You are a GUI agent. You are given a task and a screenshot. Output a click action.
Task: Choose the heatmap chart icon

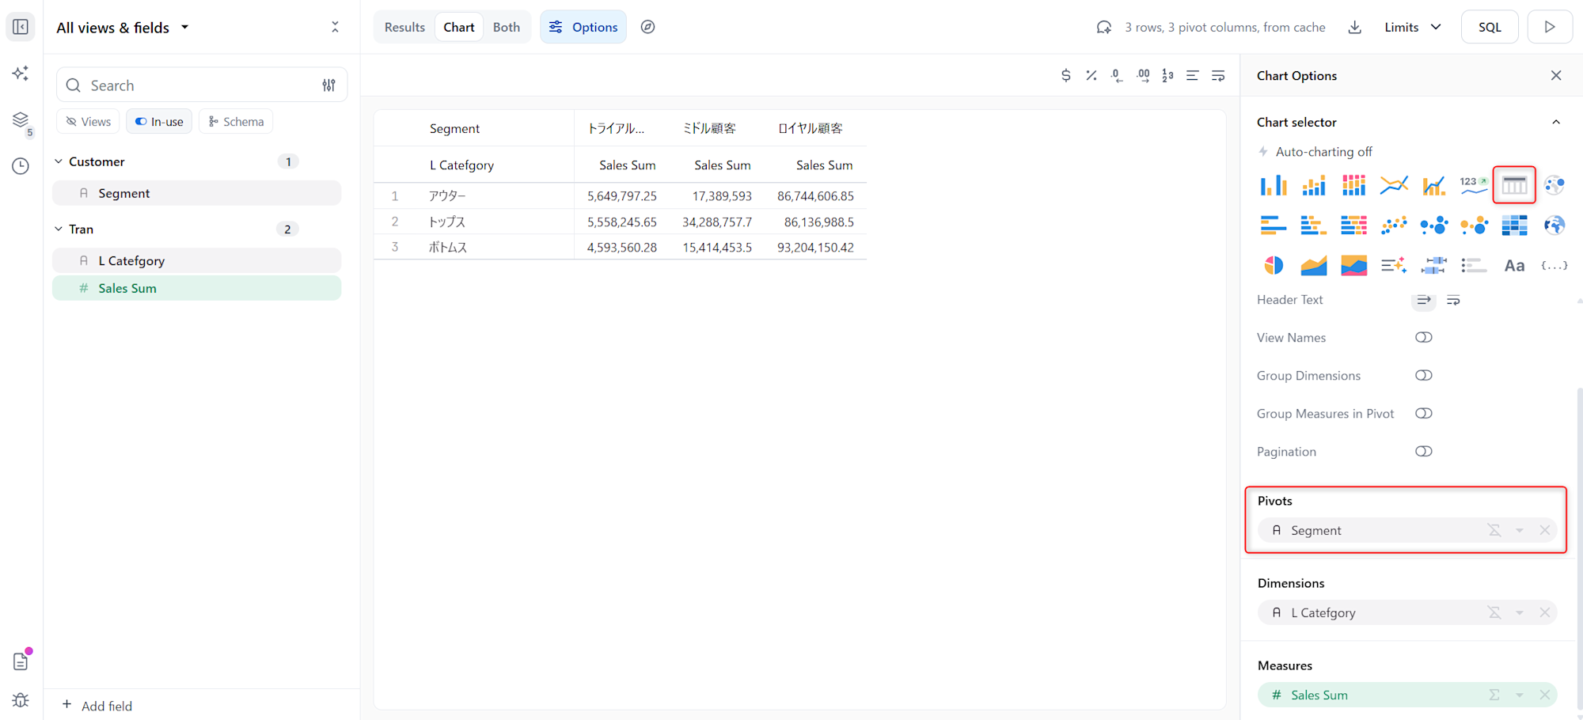point(1513,225)
